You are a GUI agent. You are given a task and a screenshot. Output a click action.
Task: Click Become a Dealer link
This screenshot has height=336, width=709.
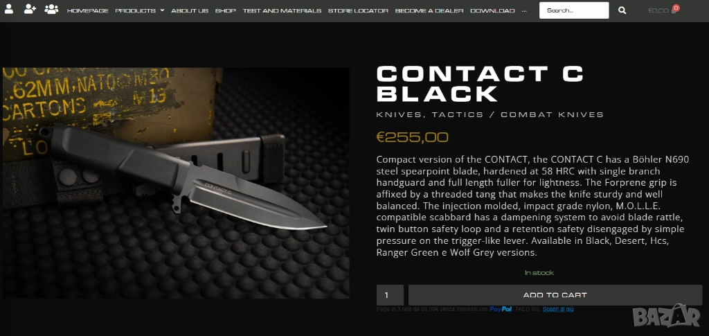pos(429,10)
